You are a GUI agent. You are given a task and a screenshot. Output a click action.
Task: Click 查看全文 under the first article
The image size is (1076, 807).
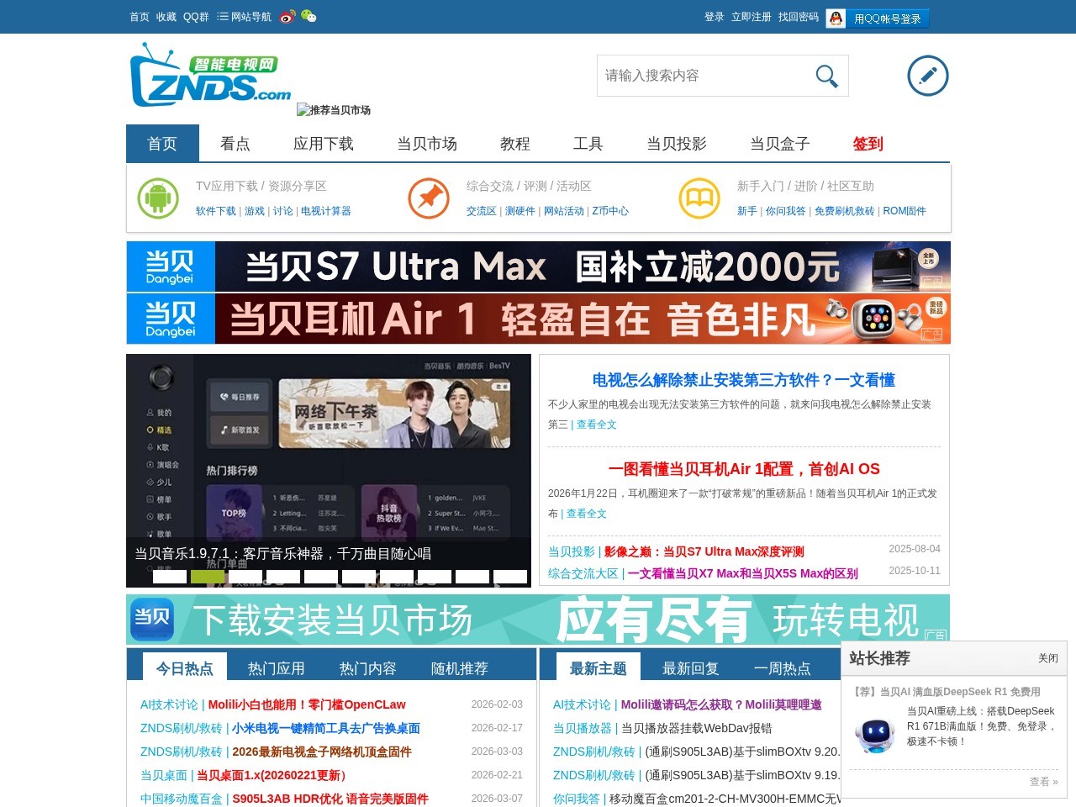tap(596, 425)
